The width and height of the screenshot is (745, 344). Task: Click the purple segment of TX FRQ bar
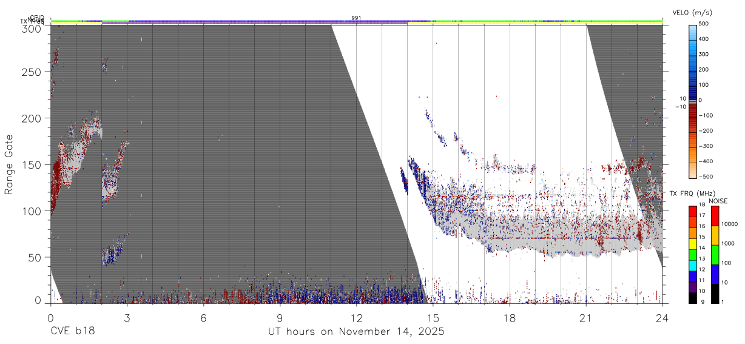[693, 287]
